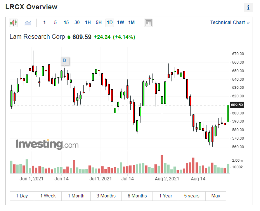Select the 5 minute interval

pyautogui.click(x=55, y=22)
